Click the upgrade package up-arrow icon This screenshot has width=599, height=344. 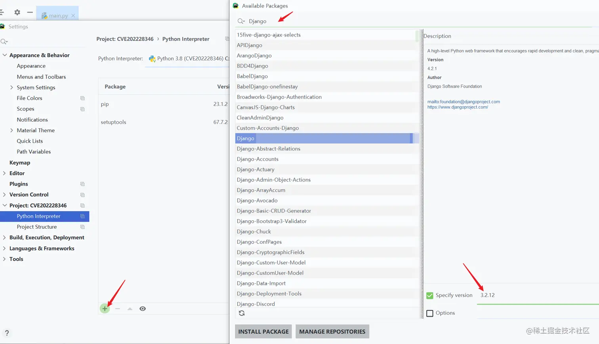tap(130, 309)
